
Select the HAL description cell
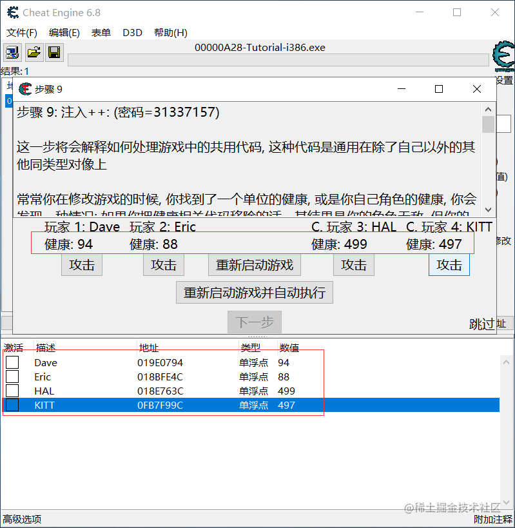coord(44,391)
